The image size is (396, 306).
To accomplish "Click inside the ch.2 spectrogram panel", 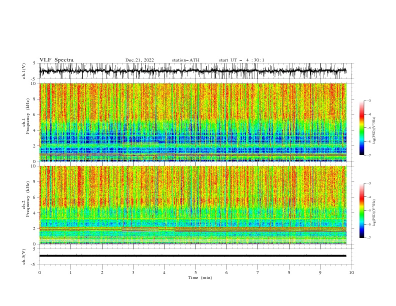I will [192, 205].
